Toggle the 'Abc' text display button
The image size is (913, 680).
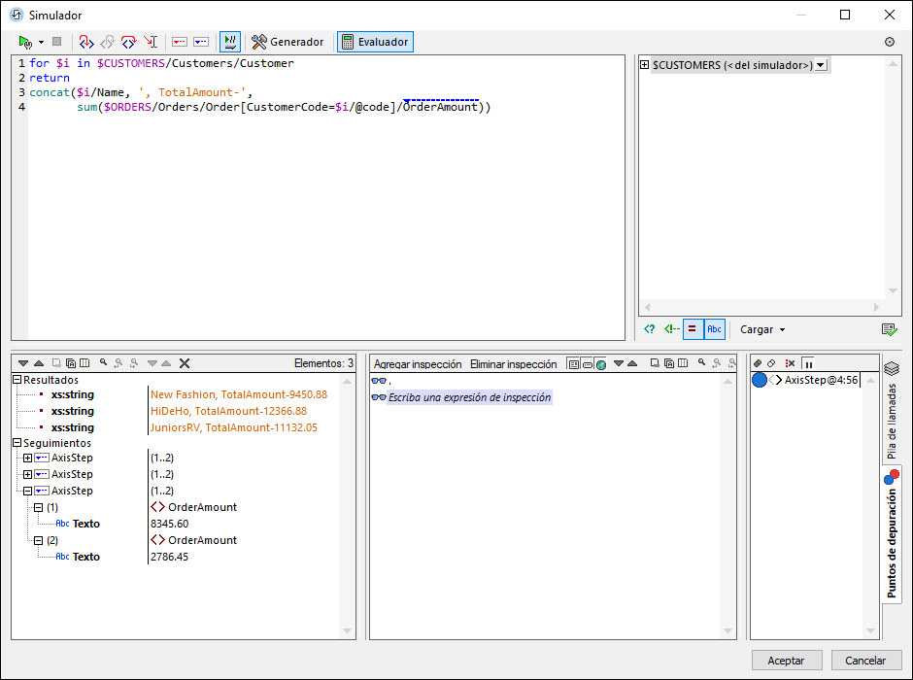[714, 329]
